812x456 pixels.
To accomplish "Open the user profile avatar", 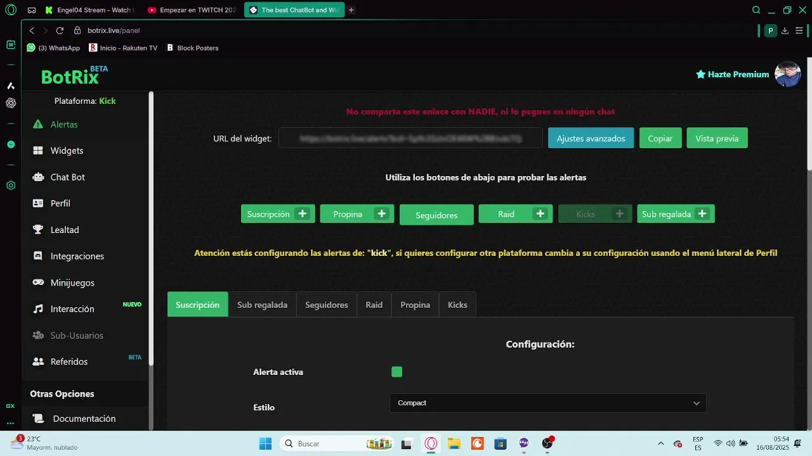I will pos(788,74).
